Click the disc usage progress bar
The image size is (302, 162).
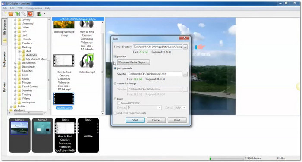point(226,159)
